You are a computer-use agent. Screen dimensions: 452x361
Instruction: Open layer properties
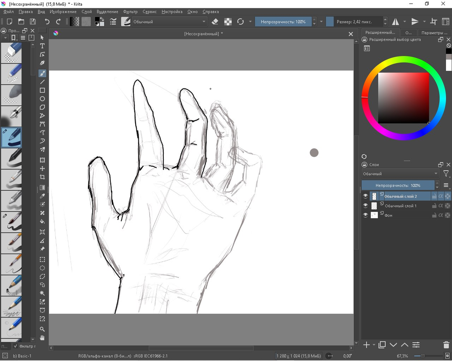tap(416, 345)
